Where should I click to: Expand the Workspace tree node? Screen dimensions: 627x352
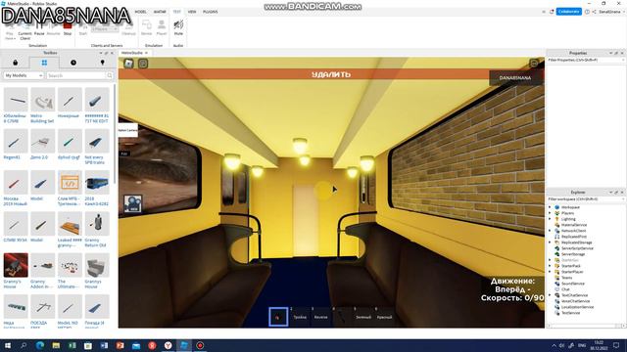pos(550,207)
